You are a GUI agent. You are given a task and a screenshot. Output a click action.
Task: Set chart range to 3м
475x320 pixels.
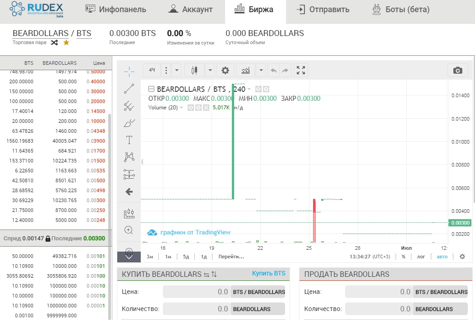(x=150, y=257)
